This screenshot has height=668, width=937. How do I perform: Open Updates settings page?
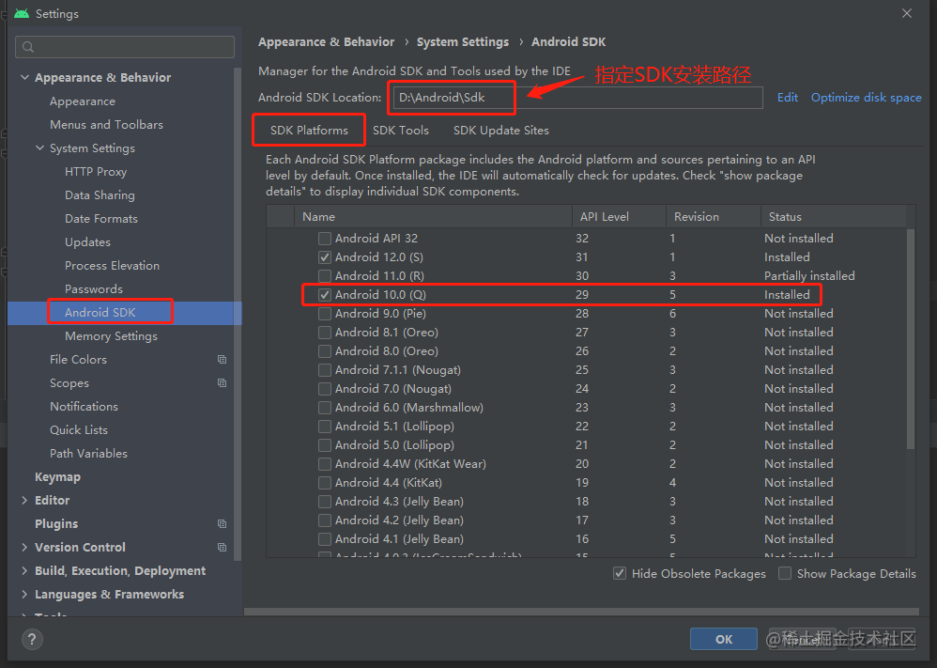click(87, 242)
